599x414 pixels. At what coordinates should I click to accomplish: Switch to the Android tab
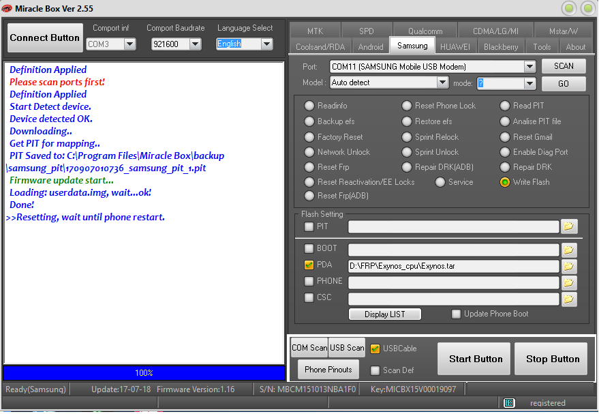point(371,46)
